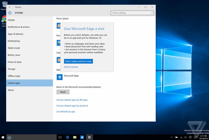This screenshot has height=140, width=209.
Task: Open 'Choose default apps by file type'
Action: 72,100
